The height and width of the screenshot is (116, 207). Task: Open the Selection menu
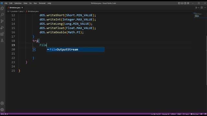(18, 3)
